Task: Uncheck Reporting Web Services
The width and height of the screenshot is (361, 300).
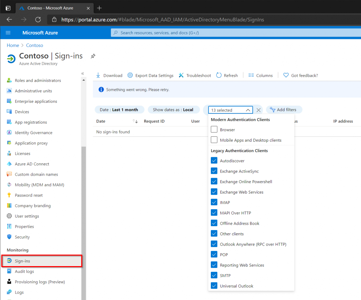Action: [x=214, y=265]
